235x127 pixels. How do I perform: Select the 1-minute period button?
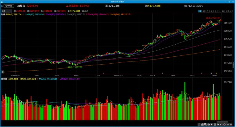coord(211,11)
